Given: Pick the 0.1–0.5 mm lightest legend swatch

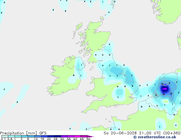Looking at the screenshot, I should [x=5, y=136].
